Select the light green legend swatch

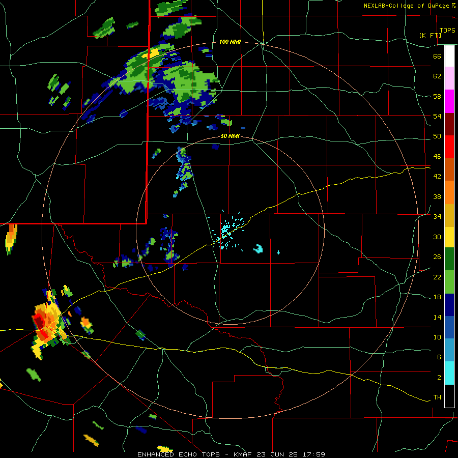(449, 281)
